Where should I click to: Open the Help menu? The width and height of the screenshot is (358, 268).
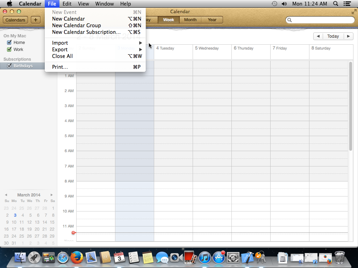[126, 3]
